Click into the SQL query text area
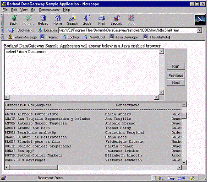This screenshot has width=208, height=182. click(82, 72)
